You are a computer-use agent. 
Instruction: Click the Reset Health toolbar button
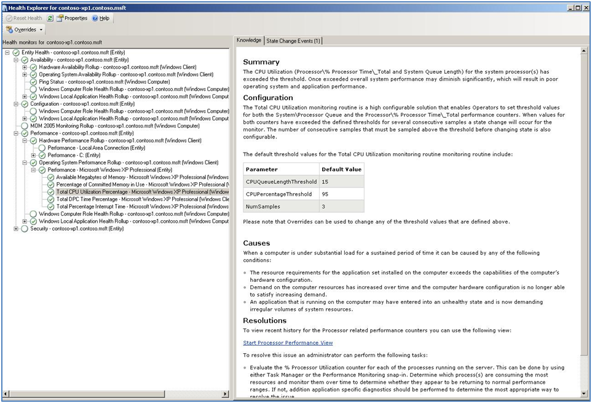coord(24,18)
